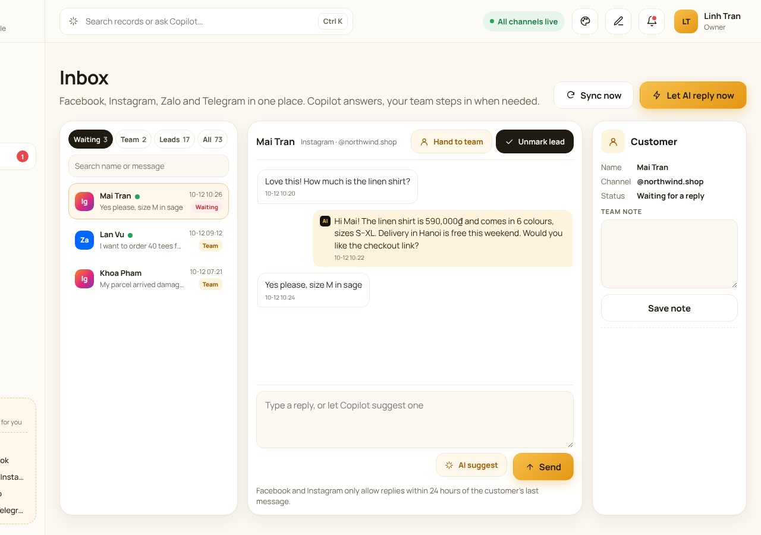Screen dimensions: 761x535
Task: Switch to the Leads tab
Action: click(174, 139)
